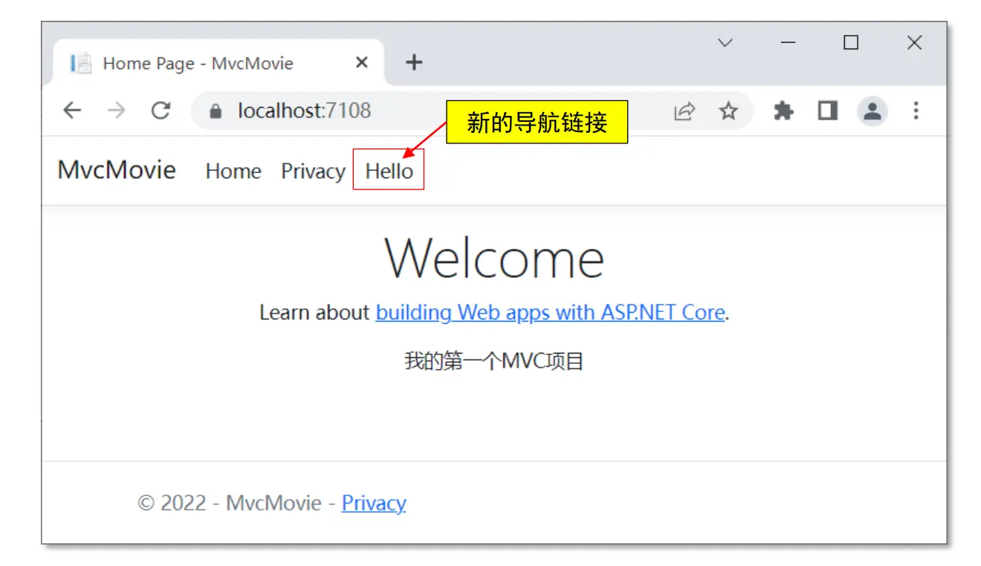Go back to the previous page
Image resolution: width=981 pixels, height=566 pixels.
click(72, 111)
